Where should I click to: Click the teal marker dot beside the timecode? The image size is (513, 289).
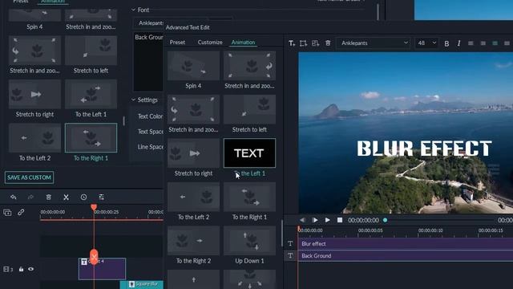pyautogui.click(x=385, y=220)
